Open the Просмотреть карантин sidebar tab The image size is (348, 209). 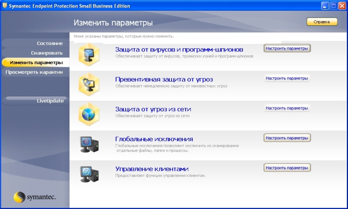click(35, 72)
